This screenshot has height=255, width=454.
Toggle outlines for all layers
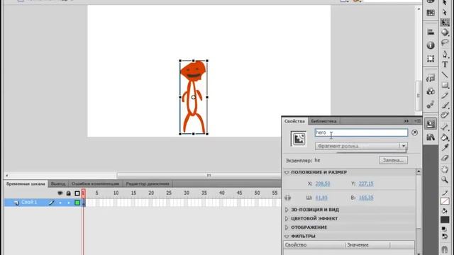click(x=77, y=193)
